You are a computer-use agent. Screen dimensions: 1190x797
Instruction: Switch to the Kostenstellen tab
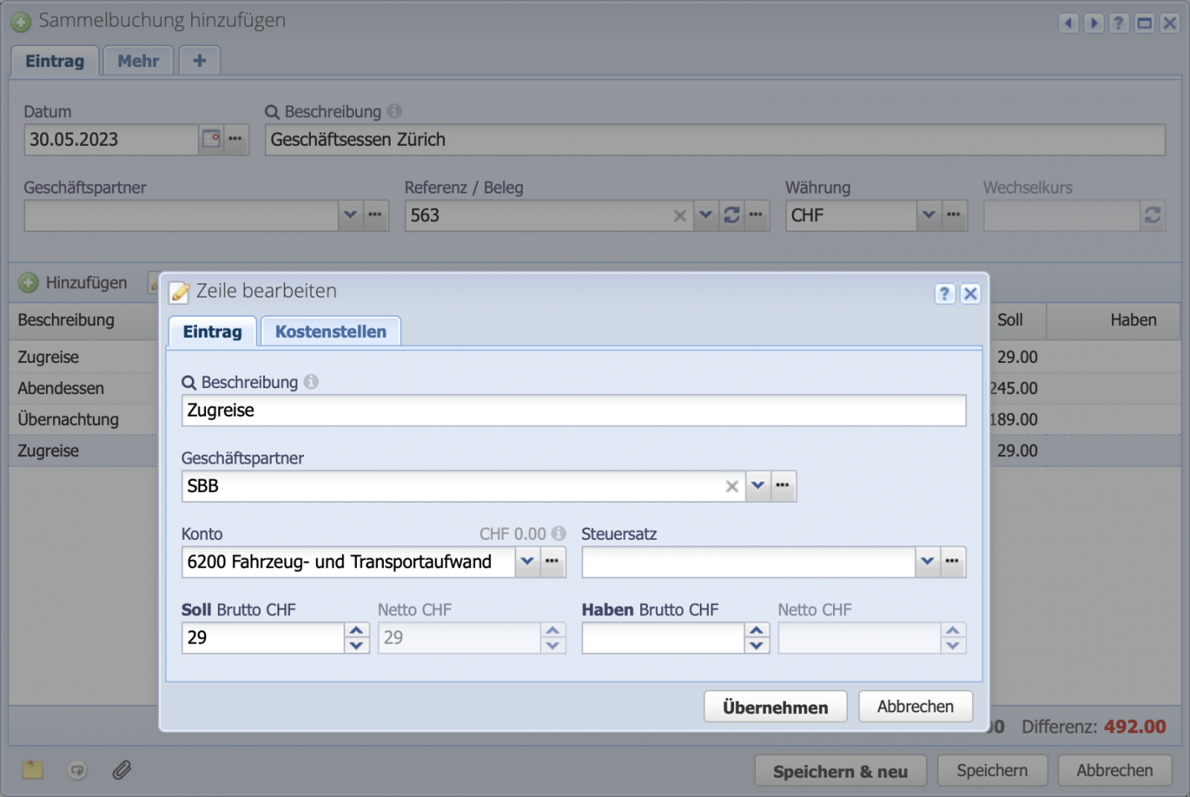coord(330,332)
